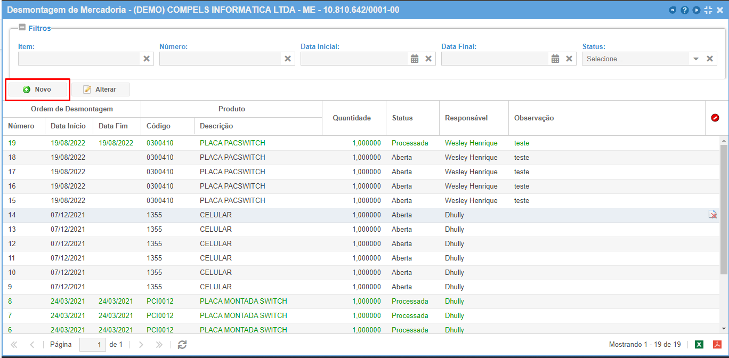Open Data Final calendar picker

(555, 59)
